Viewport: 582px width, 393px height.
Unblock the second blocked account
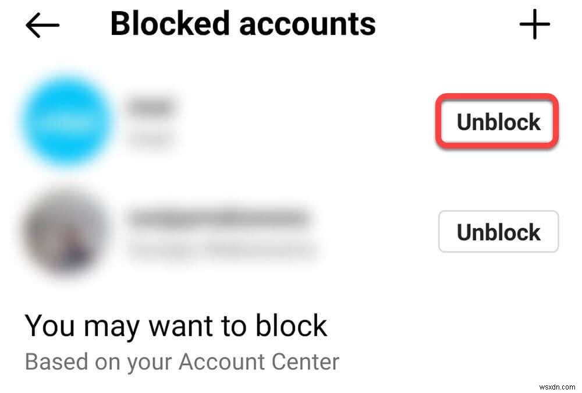pyautogui.click(x=499, y=231)
